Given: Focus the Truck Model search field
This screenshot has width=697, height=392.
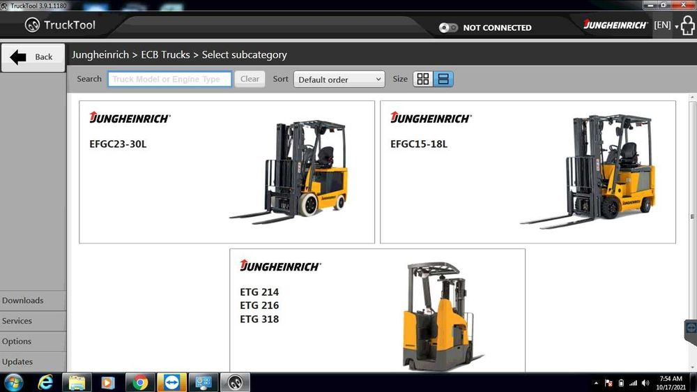Looking at the screenshot, I should [x=169, y=79].
